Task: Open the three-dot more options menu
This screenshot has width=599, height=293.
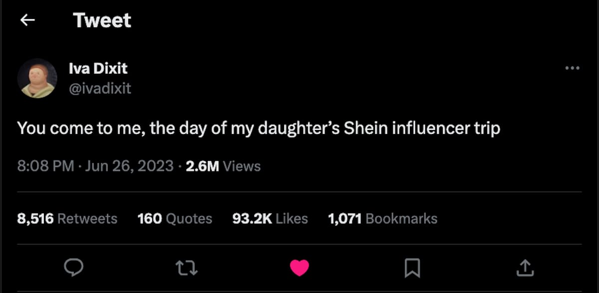Action: (x=572, y=68)
